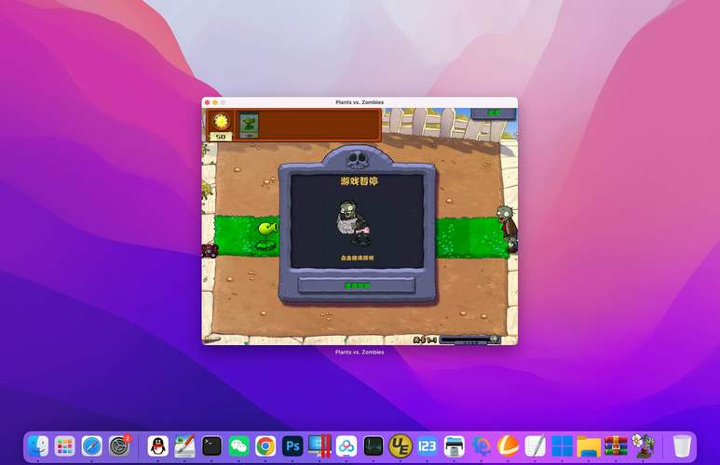Select the Peashooter seed packet card

pyautogui.click(x=249, y=126)
